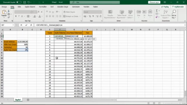
Task: Click the Format Painter brush icon
Action: (x=8, y=17)
